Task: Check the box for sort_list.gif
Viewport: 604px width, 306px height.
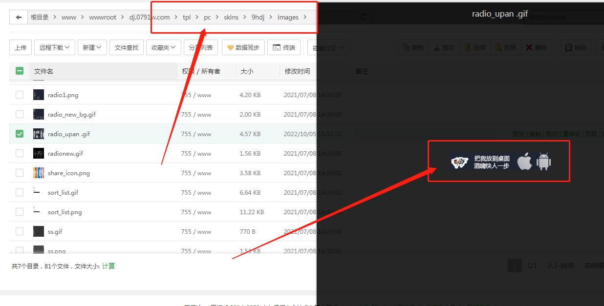Action: [20, 192]
